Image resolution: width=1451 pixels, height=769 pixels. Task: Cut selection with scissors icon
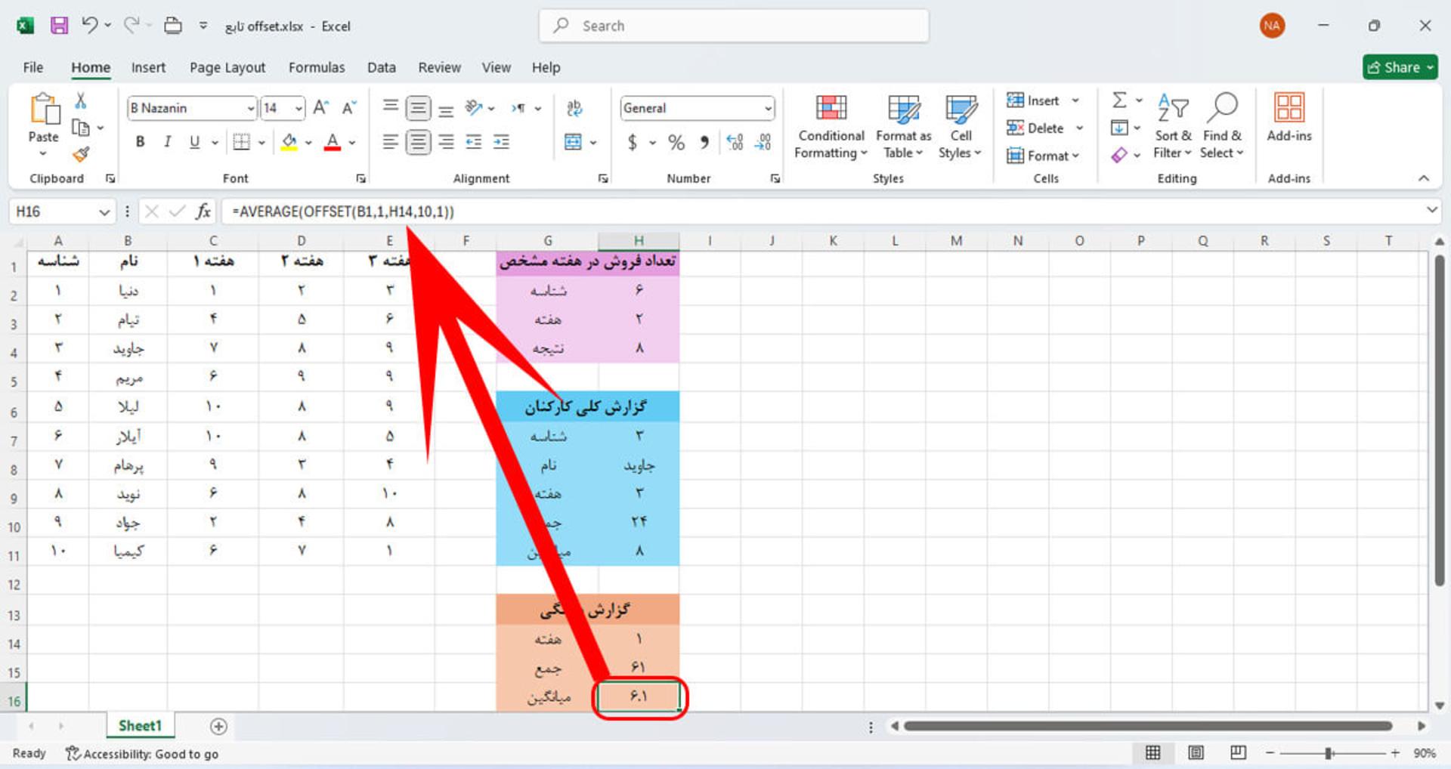click(81, 100)
